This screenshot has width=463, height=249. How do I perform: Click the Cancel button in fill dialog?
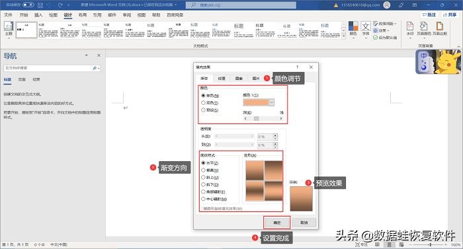coord(304,223)
